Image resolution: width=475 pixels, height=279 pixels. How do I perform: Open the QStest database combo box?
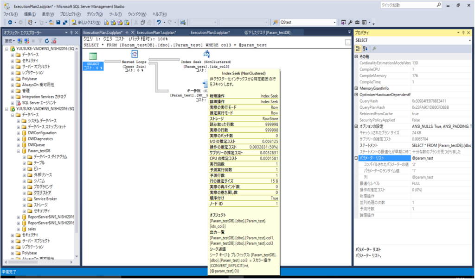tap(308, 22)
